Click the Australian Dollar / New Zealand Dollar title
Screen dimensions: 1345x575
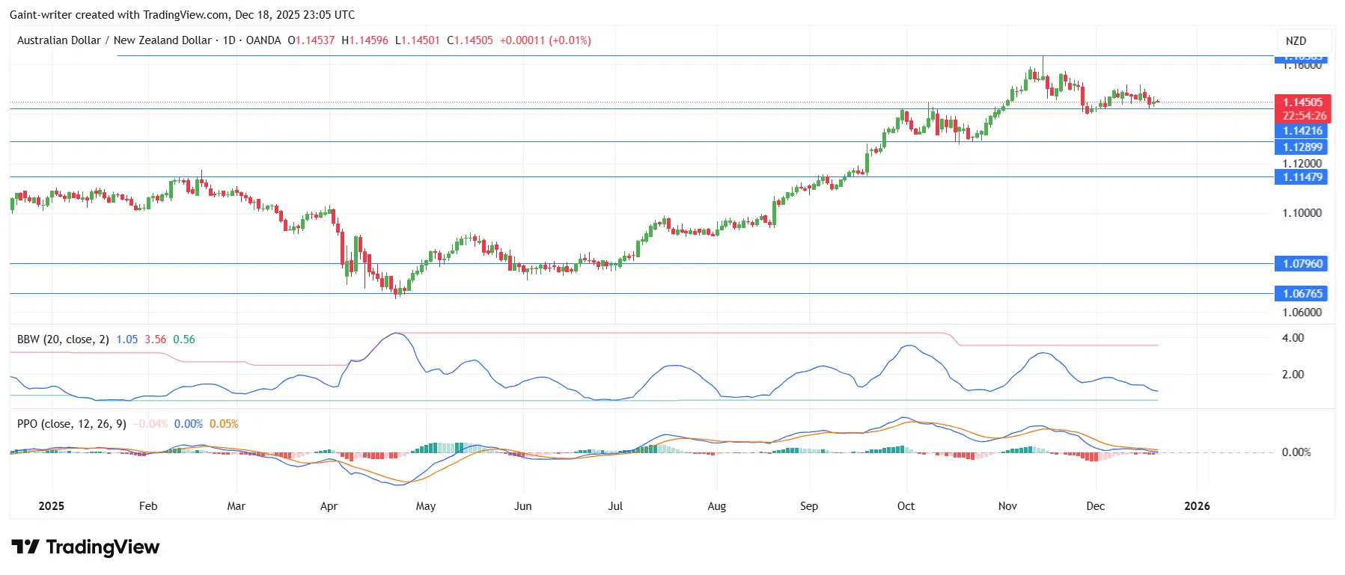click(114, 40)
